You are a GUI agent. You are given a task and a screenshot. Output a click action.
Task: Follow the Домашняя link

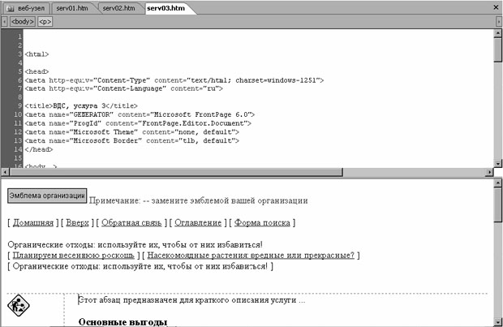tap(33, 222)
